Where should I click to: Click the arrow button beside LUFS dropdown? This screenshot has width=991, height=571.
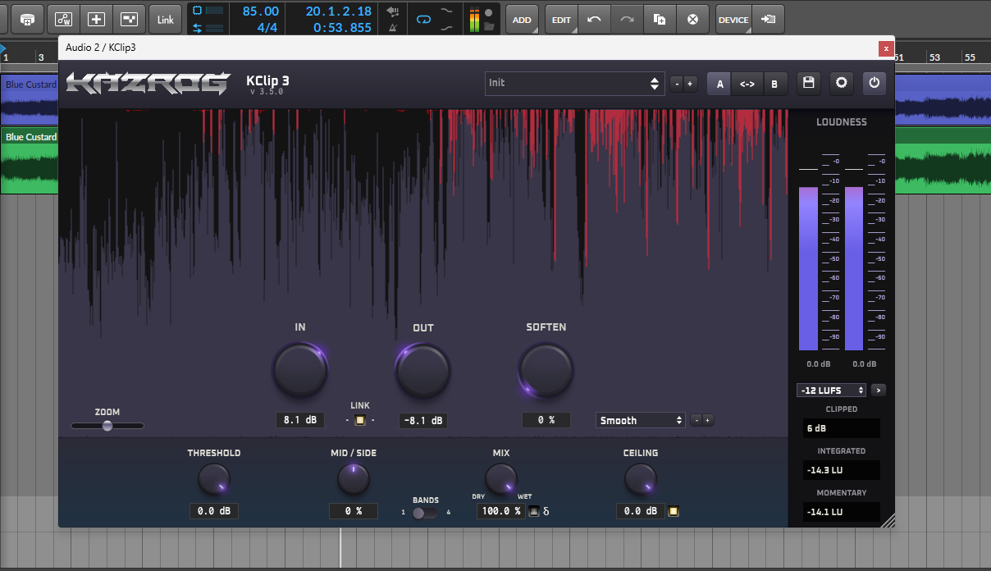pyautogui.click(x=879, y=391)
